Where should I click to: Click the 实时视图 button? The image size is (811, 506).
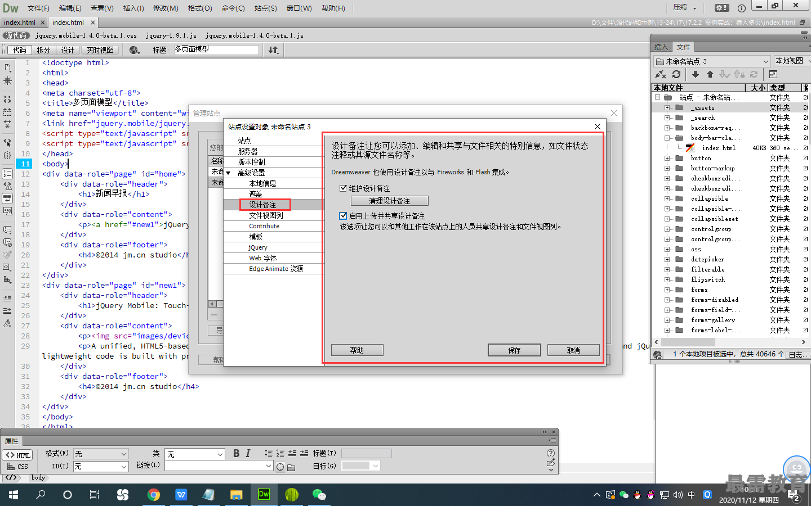point(100,50)
